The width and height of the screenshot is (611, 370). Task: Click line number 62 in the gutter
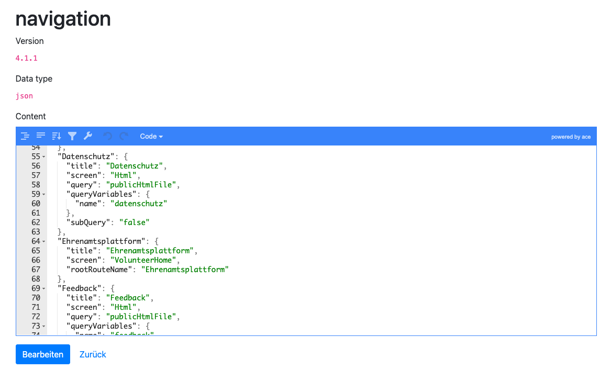click(x=36, y=222)
